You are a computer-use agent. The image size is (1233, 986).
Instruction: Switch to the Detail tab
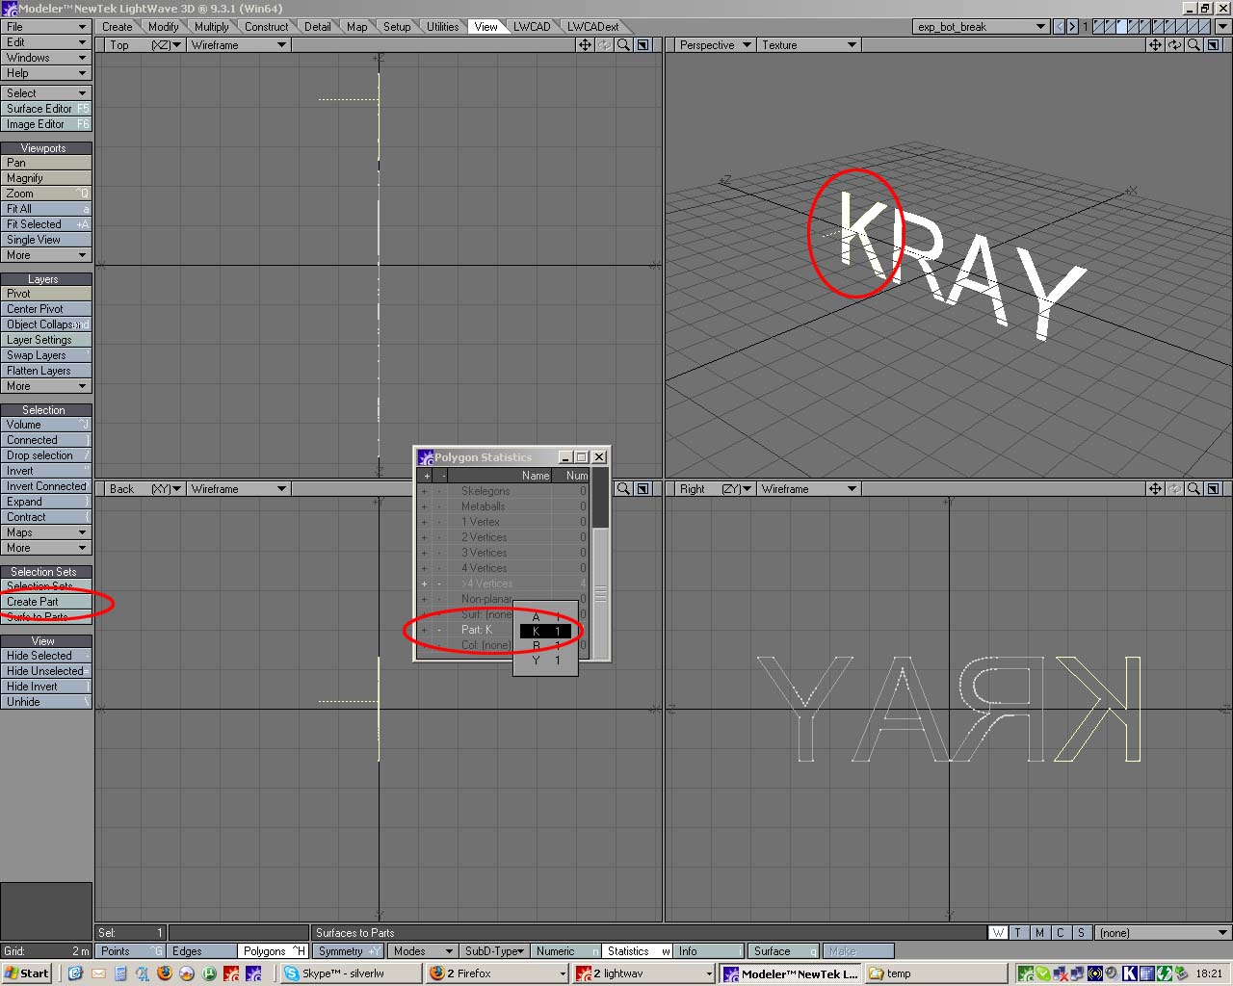pos(318,27)
